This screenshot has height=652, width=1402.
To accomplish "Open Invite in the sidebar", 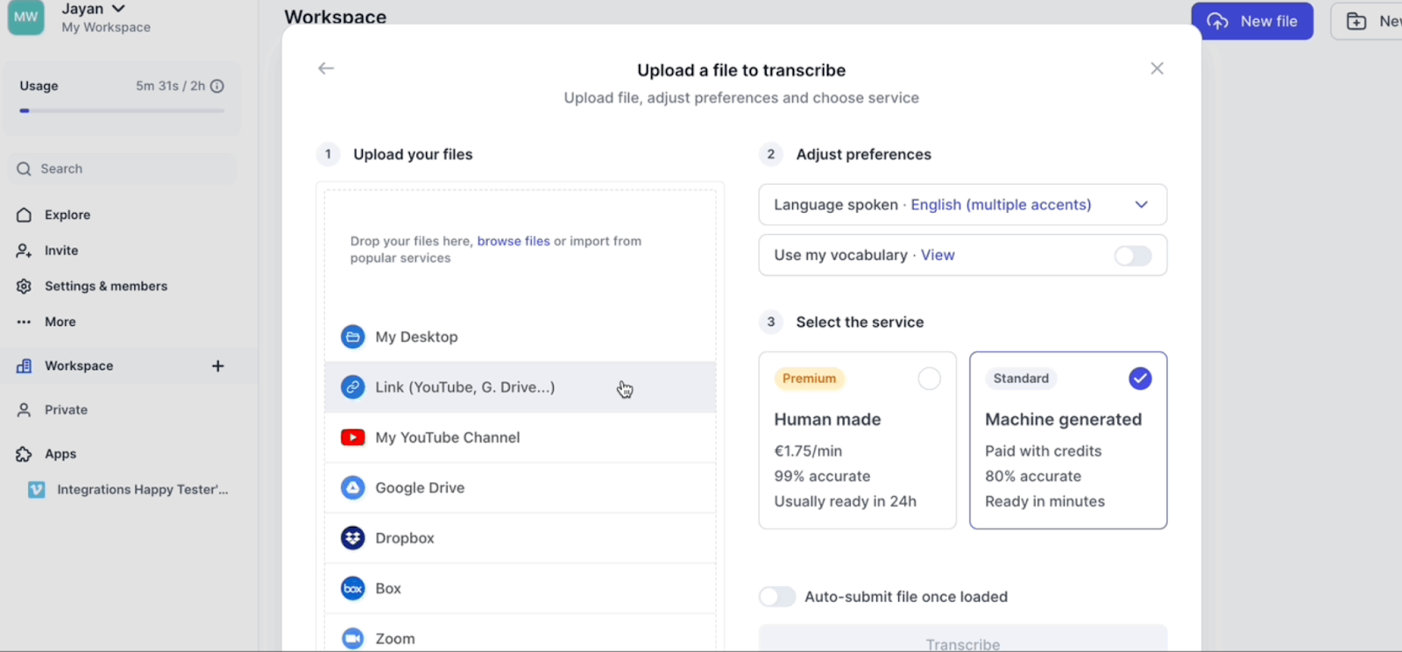I will click(x=61, y=251).
